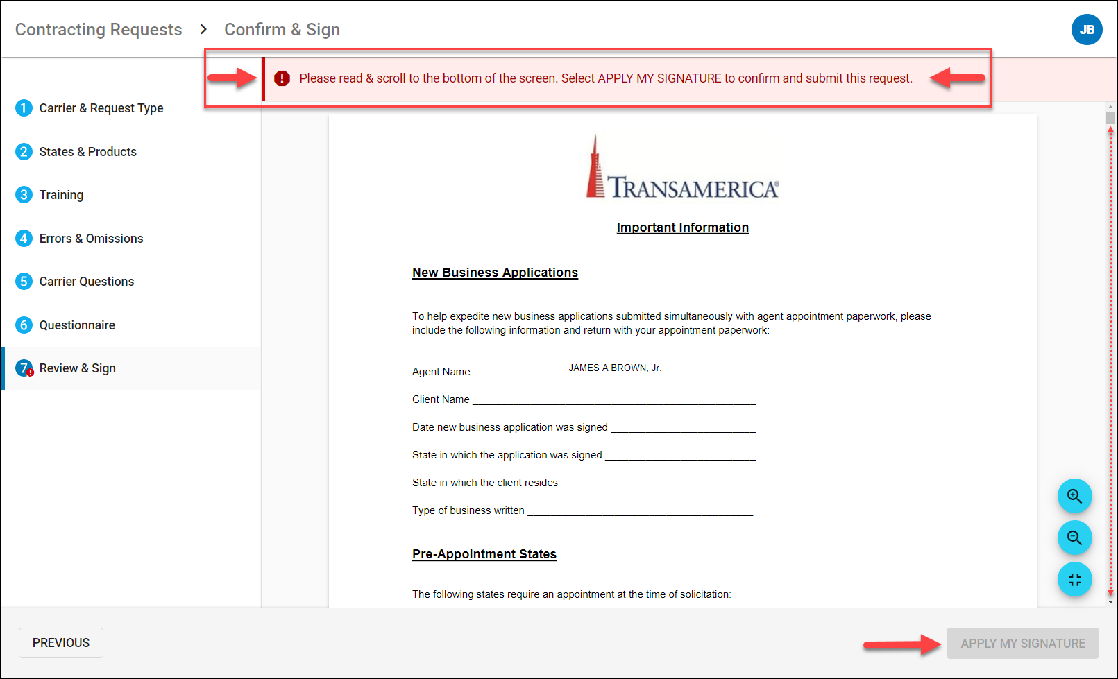
Task: Go to Carrier Questions step
Action: tap(87, 282)
